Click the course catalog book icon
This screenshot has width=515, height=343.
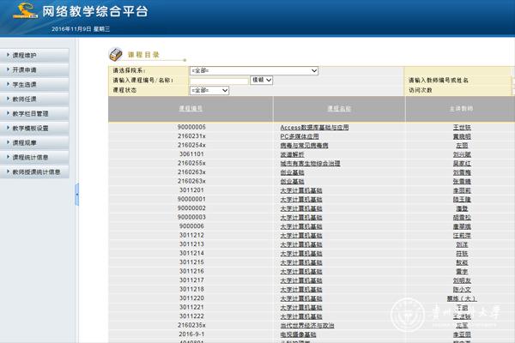(116, 54)
